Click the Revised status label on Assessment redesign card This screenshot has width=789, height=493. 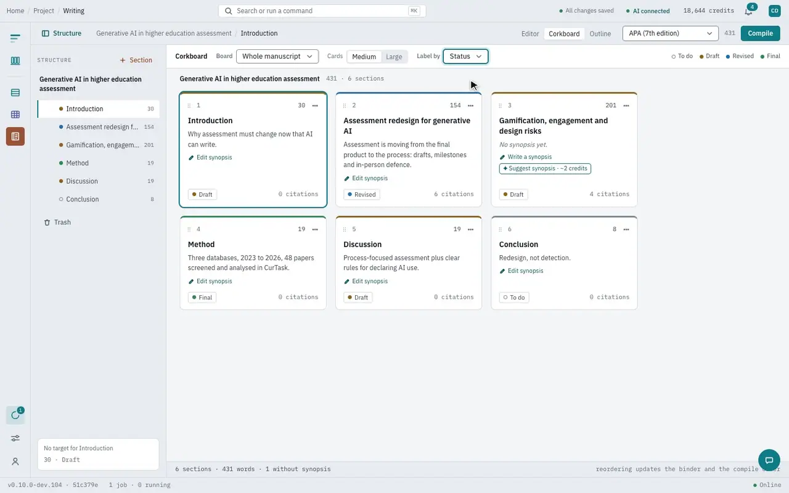pos(361,194)
